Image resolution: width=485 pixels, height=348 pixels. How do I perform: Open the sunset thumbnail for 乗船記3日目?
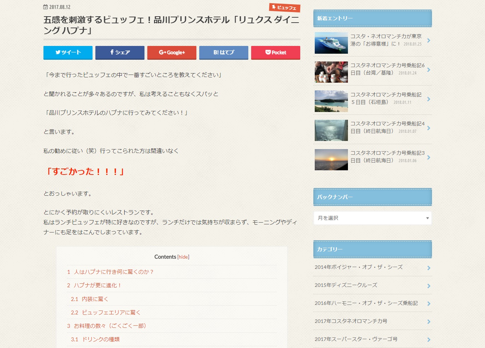click(x=331, y=160)
